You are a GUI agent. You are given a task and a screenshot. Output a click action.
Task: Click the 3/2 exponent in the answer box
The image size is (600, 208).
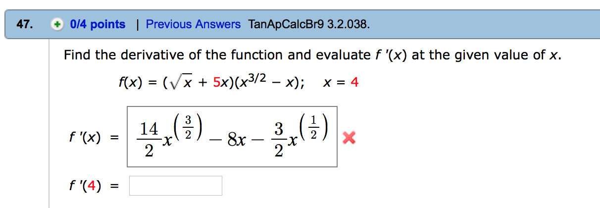pyautogui.click(x=188, y=126)
